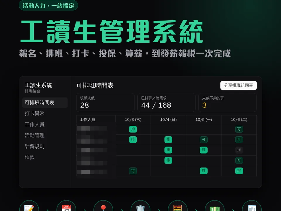This screenshot has width=281, height=211.
Task: Click the 10/6 (二) column header
Action: tap(239, 120)
